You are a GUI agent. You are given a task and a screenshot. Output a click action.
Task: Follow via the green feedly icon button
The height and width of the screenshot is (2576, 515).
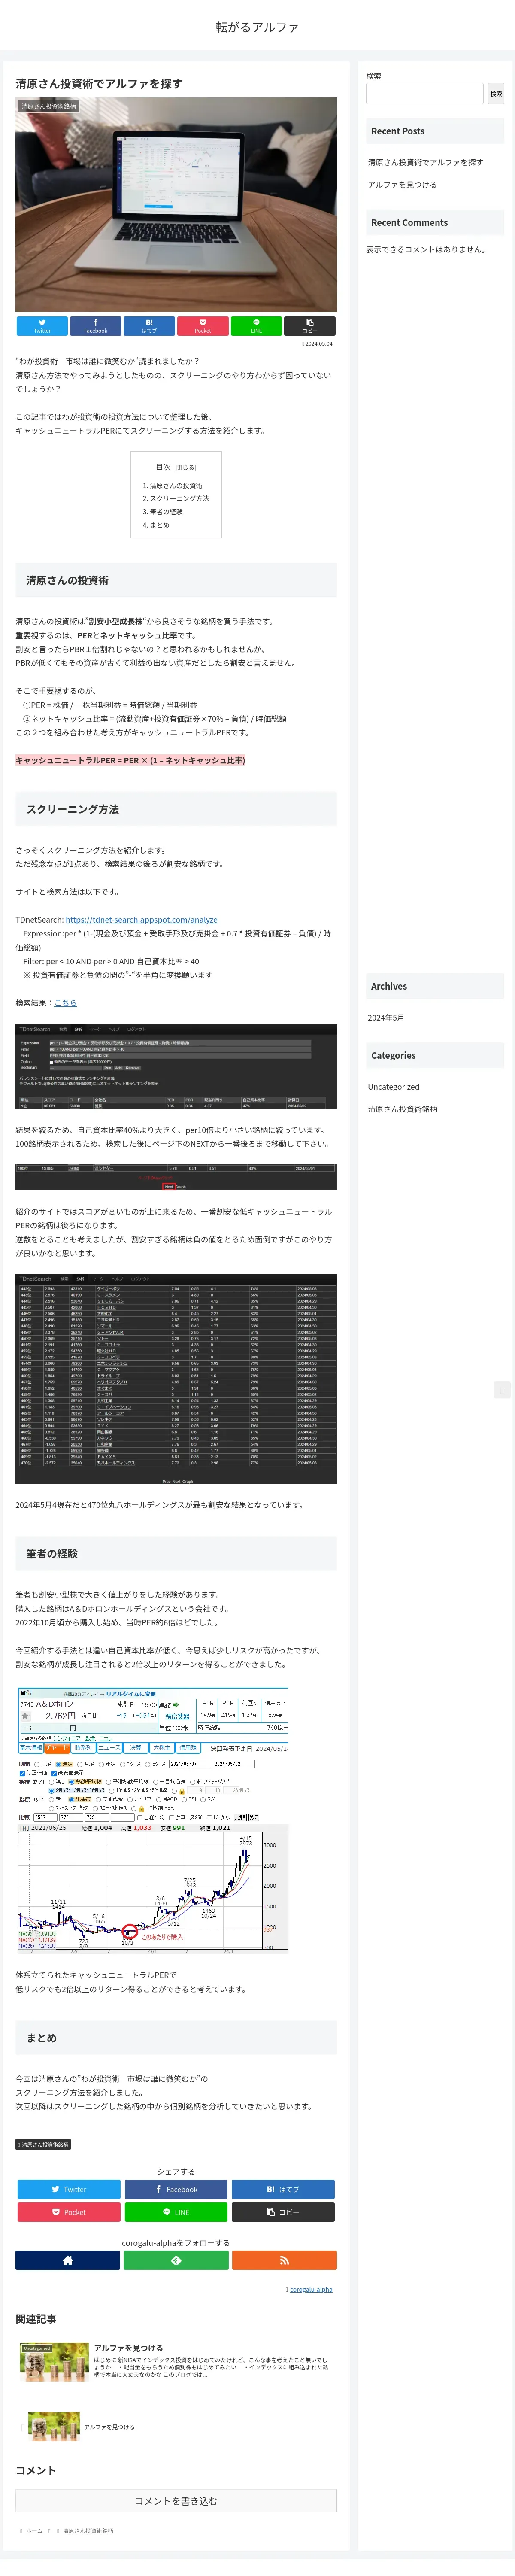[176, 2260]
